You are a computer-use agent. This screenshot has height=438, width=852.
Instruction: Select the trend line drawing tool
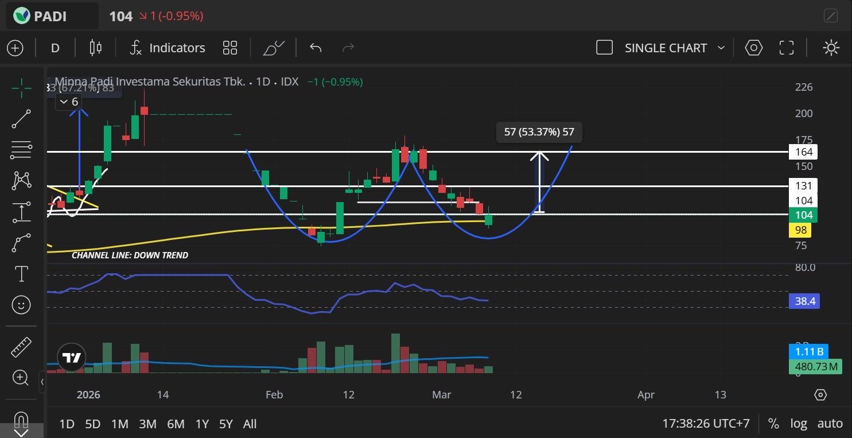tap(21, 119)
